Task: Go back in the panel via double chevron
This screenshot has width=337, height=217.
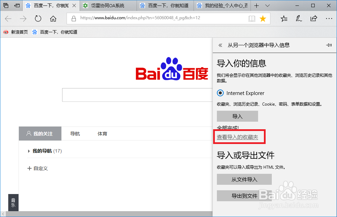Action: 220,45
